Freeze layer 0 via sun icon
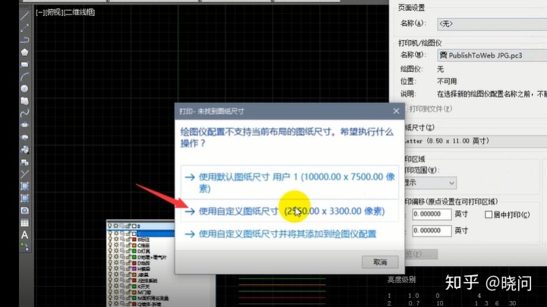Viewport: 547px width, 307px height. tap(116, 226)
